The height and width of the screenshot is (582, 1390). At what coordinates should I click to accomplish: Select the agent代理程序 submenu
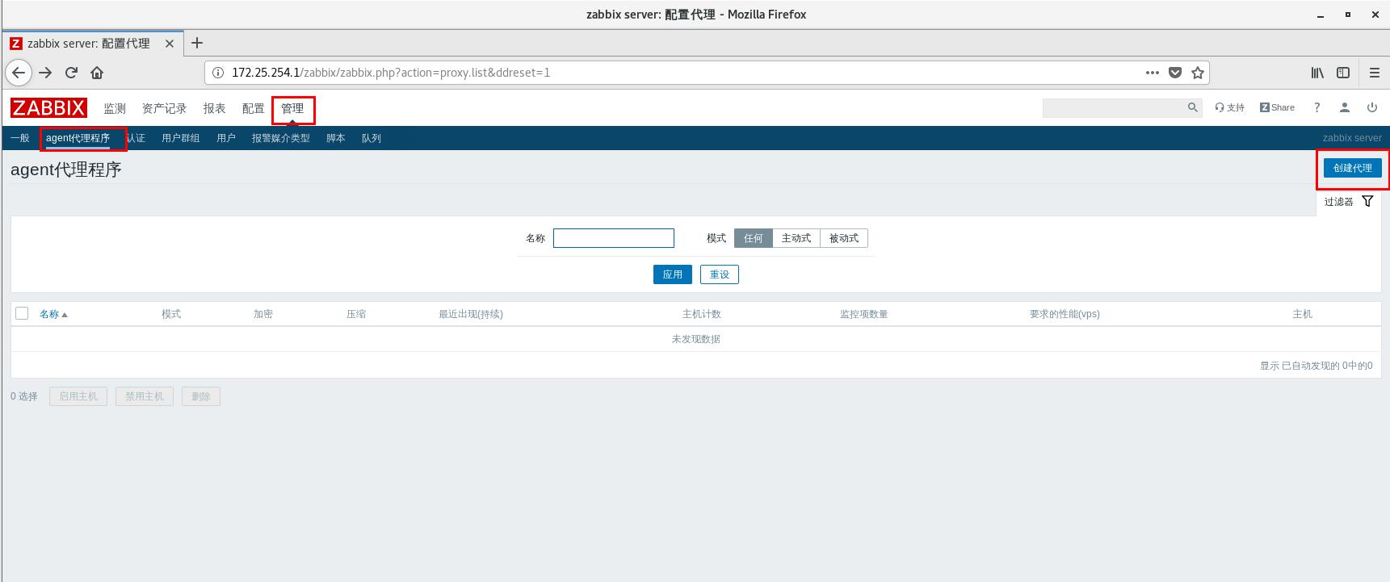[78, 138]
